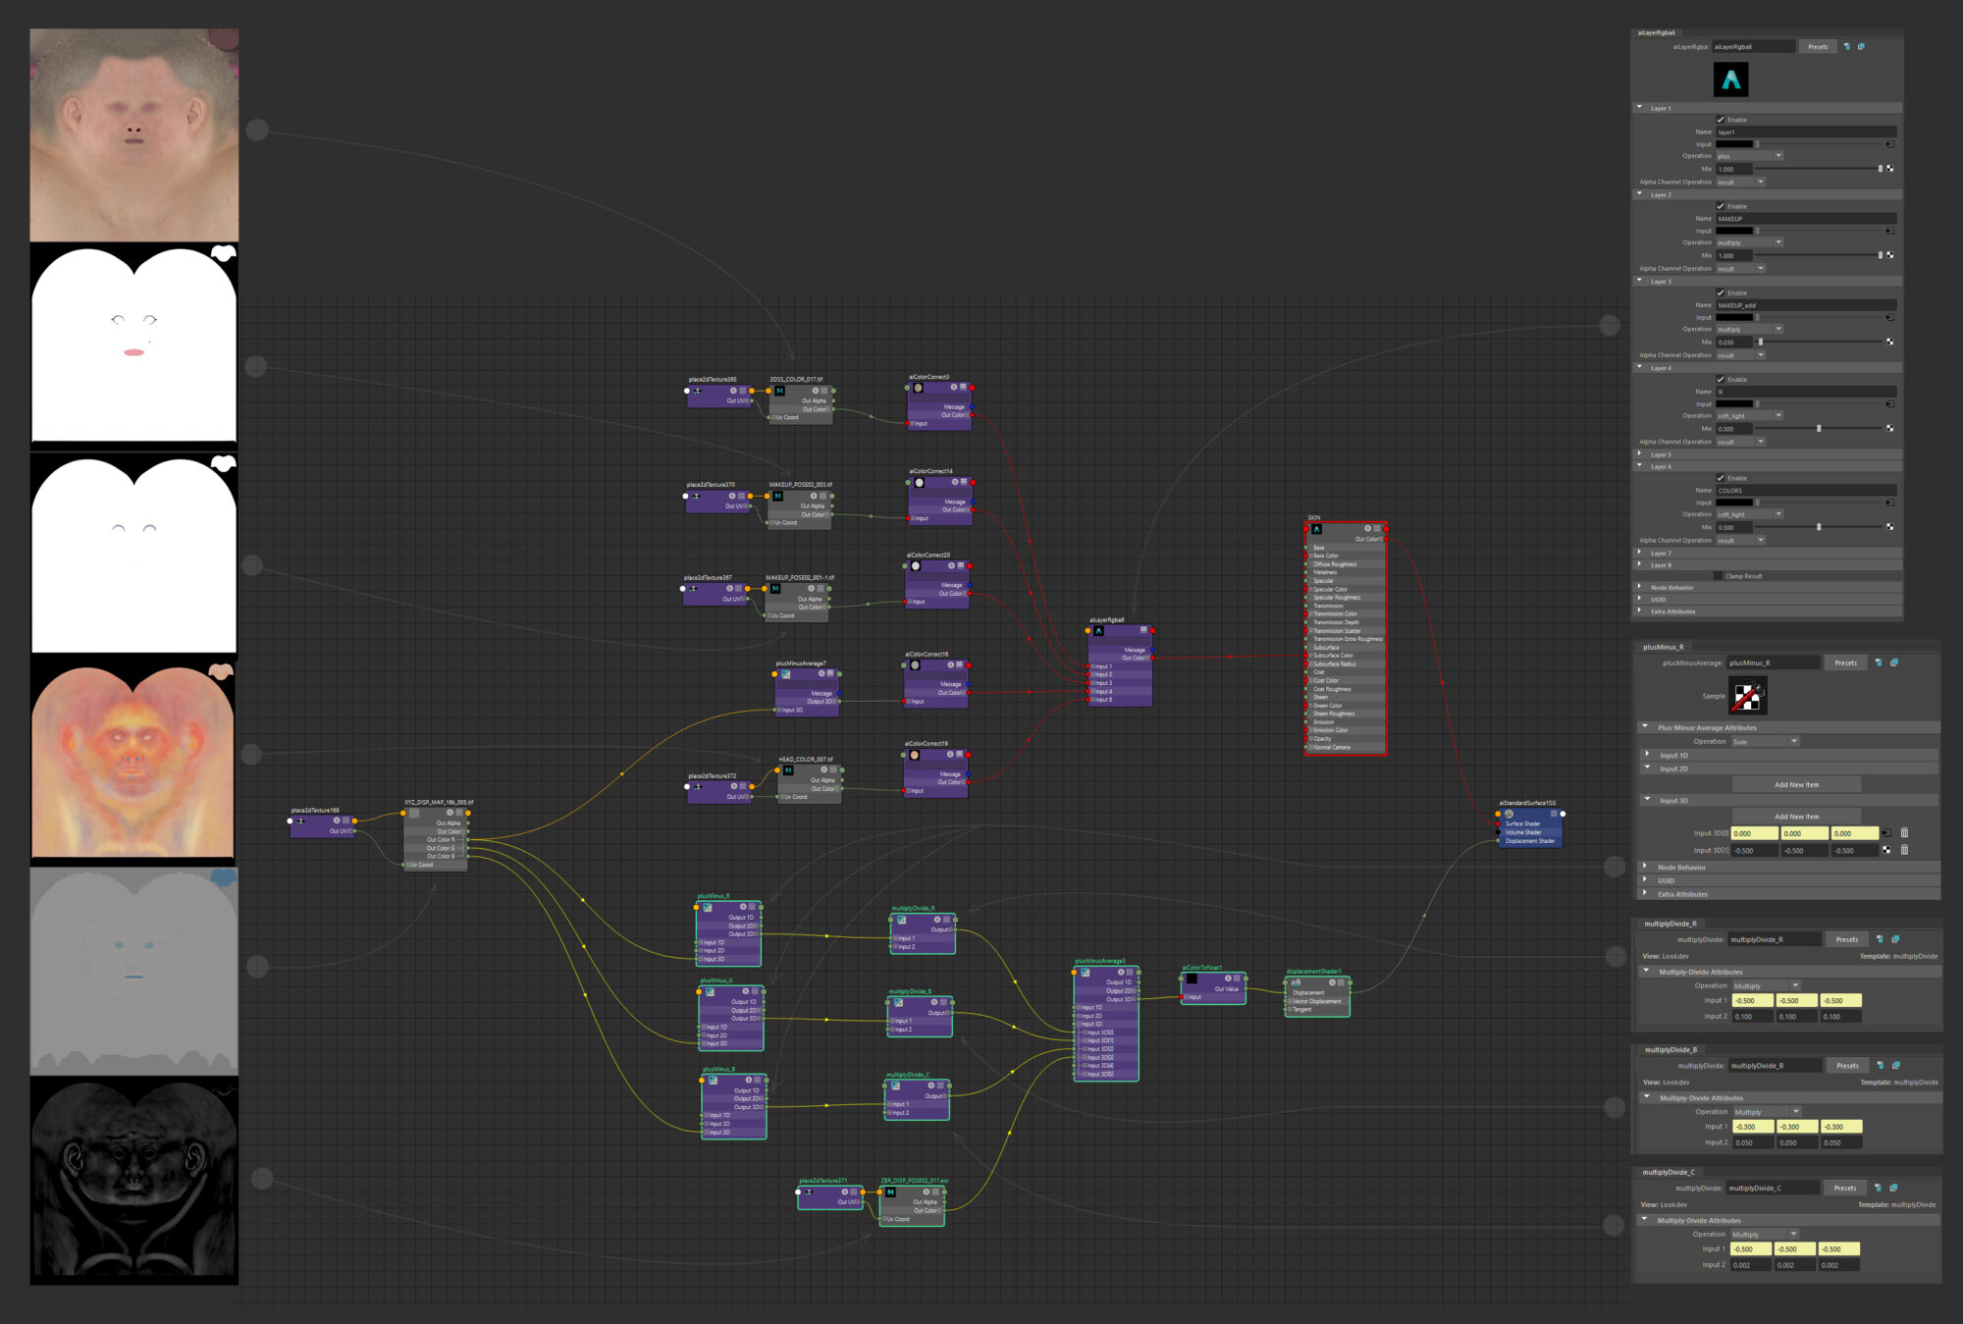Click Add New Item under Input 3D
This screenshot has width=1963, height=1324.
(x=1796, y=817)
